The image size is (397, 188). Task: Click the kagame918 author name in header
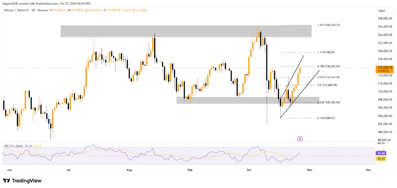pos(11,3)
